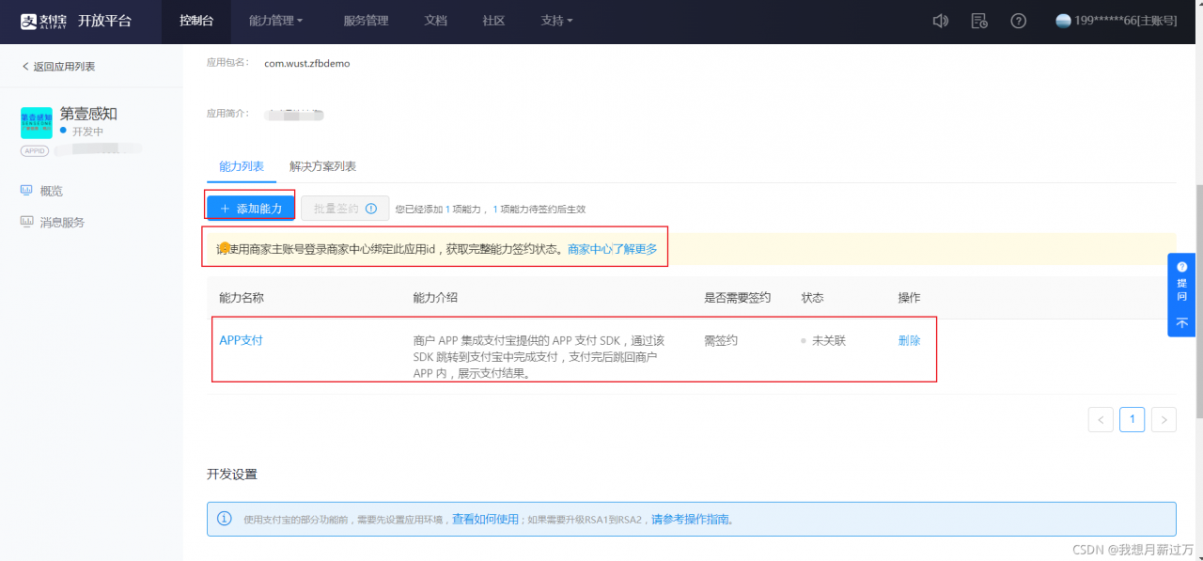Viewport: 1203px width, 561px height.
Task: Open the 服务管理 menu item
Action: 366,21
